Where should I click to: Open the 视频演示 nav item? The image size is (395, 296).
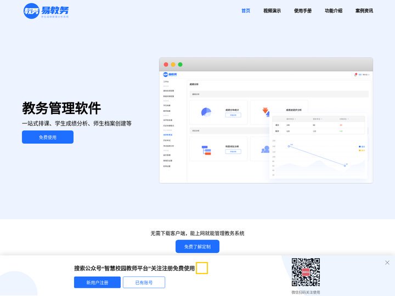pos(272,11)
